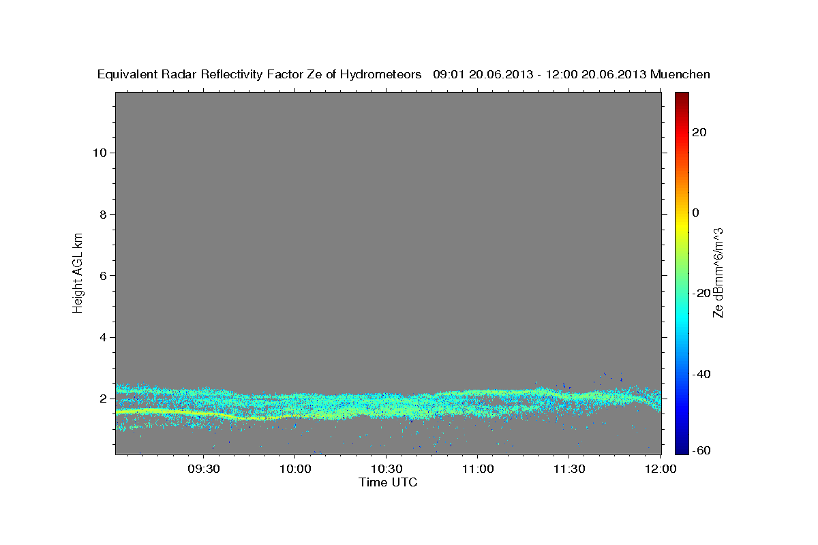Click the colorbar value '-60'
This screenshot has height=545, width=818.
point(702,450)
